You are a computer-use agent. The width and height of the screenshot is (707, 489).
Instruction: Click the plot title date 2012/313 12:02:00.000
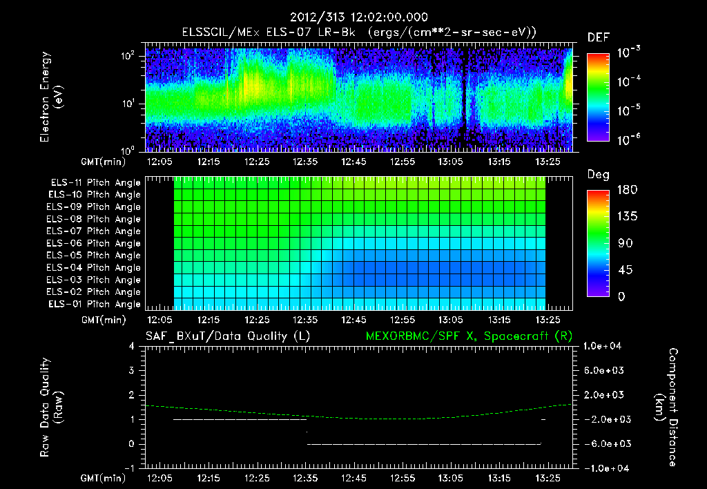[x=358, y=17]
